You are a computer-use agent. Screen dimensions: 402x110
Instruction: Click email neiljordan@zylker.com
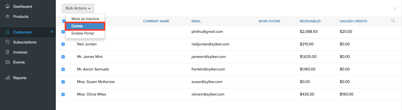(210, 44)
